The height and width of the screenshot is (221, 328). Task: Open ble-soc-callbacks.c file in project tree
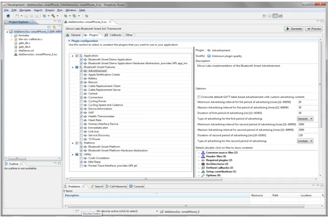30,39
